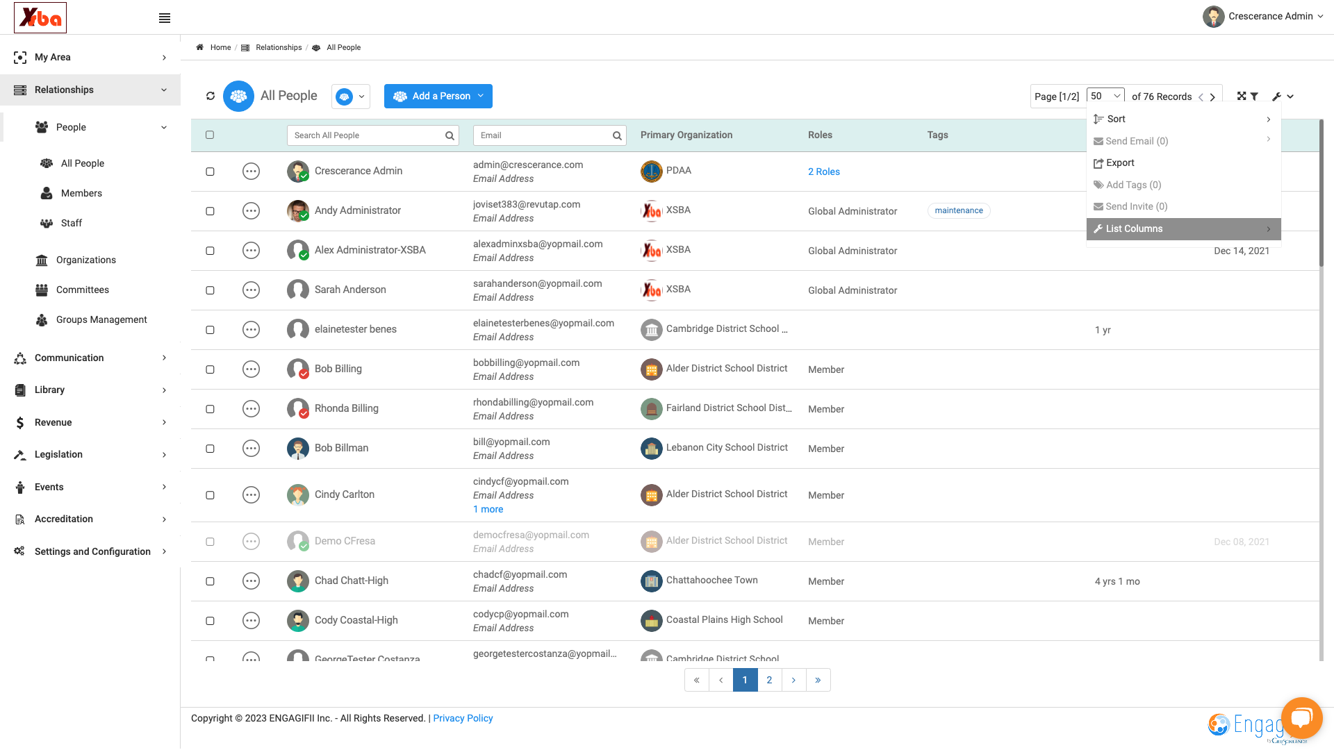Viewport: 1334px width, 750px height.
Task: Open the chat support bubble
Action: point(1301,717)
